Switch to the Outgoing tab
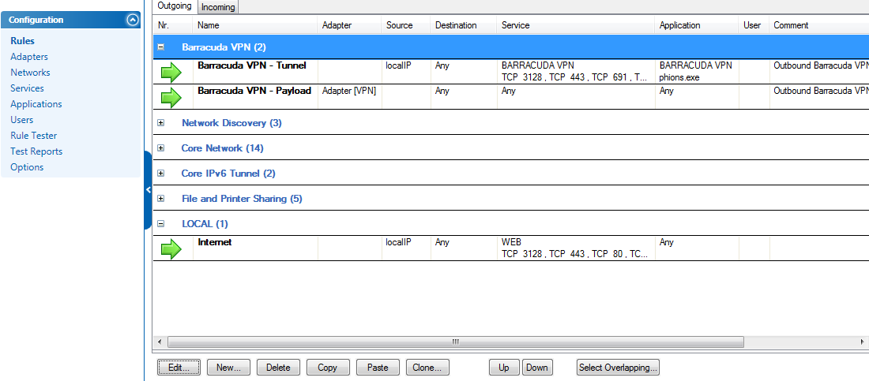Image resolution: width=869 pixels, height=381 pixels. (175, 6)
